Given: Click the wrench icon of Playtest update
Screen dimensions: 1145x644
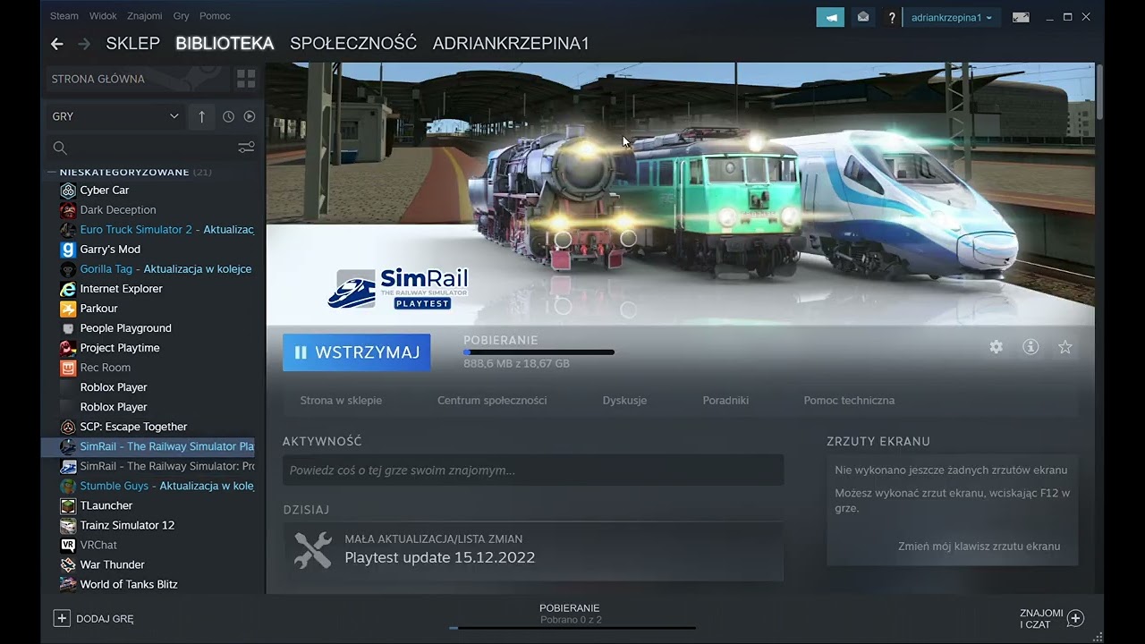Looking at the screenshot, I should coord(313,550).
